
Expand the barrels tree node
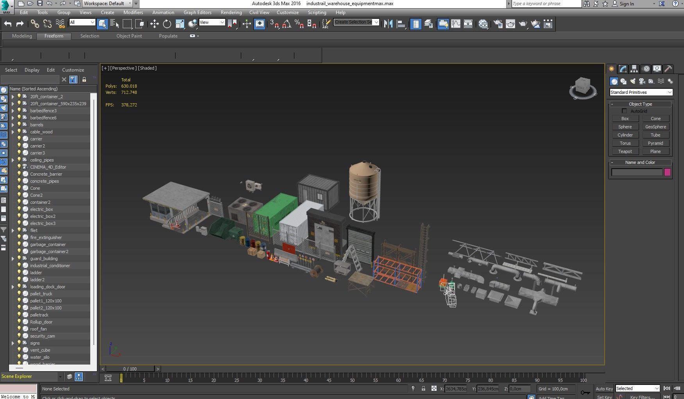click(x=13, y=125)
